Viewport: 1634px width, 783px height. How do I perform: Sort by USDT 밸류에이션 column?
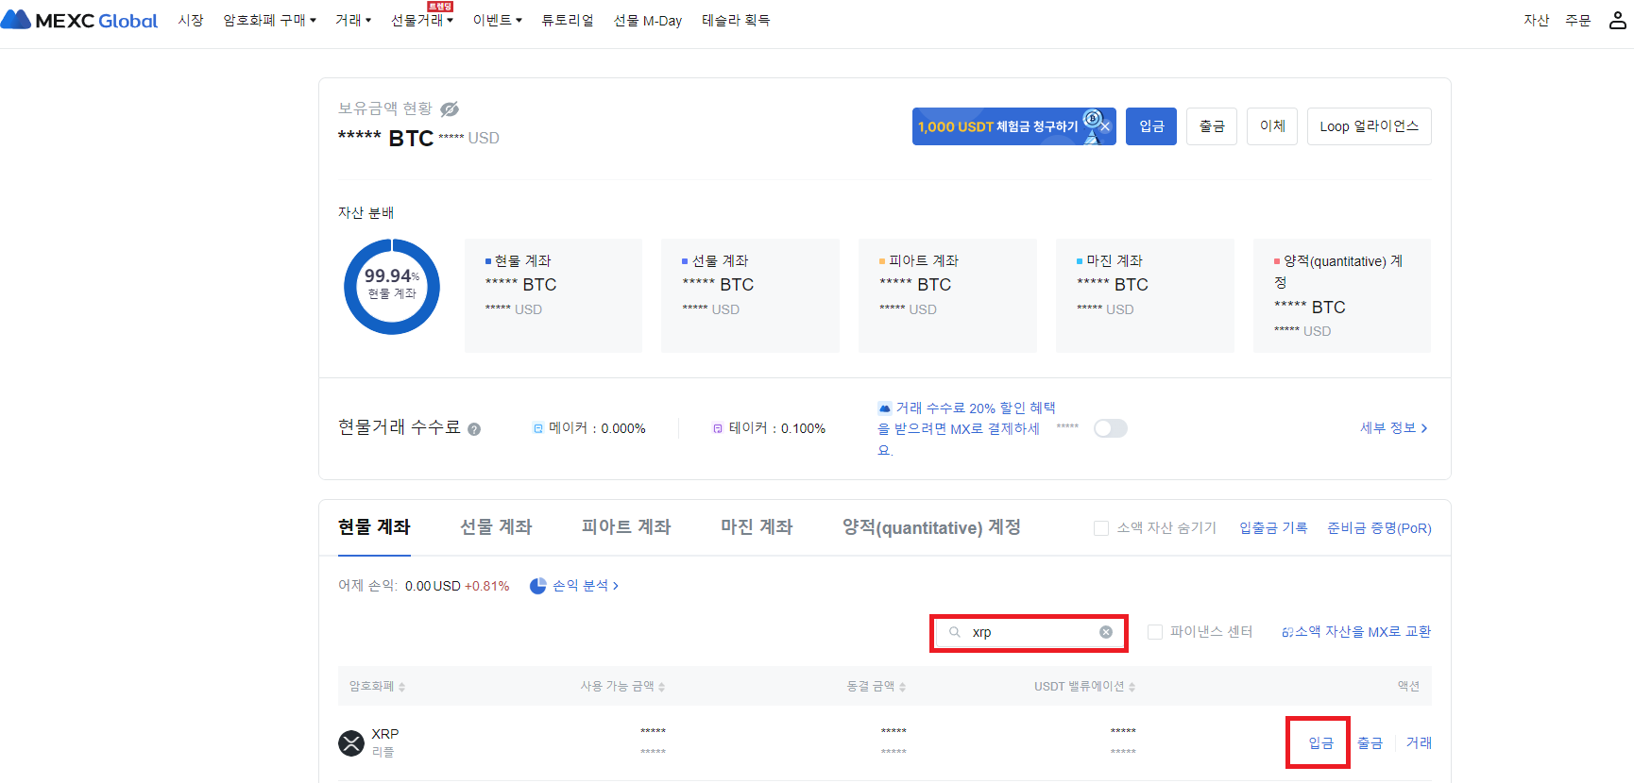1084,687
